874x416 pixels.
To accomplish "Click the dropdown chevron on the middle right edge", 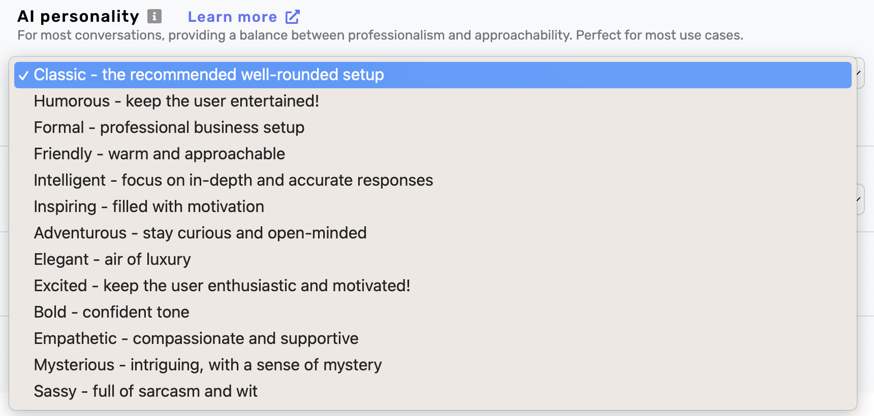I will (x=858, y=199).
